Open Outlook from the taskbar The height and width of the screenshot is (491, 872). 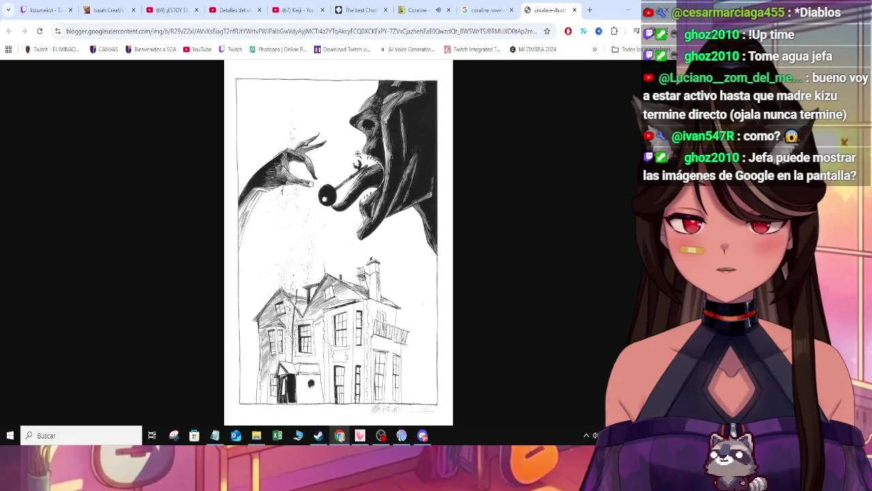coord(236,436)
